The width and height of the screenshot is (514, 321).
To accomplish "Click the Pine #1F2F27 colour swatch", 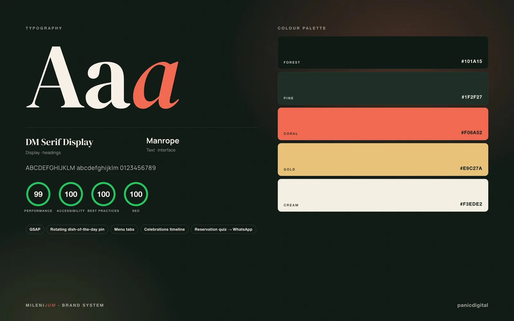I will (x=383, y=88).
